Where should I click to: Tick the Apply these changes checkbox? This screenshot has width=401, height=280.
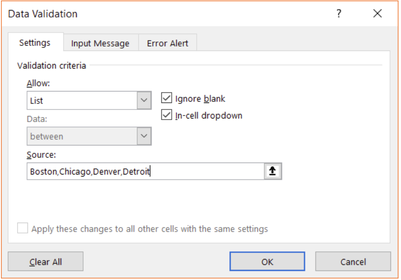pyautogui.click(x=23, y=228)
